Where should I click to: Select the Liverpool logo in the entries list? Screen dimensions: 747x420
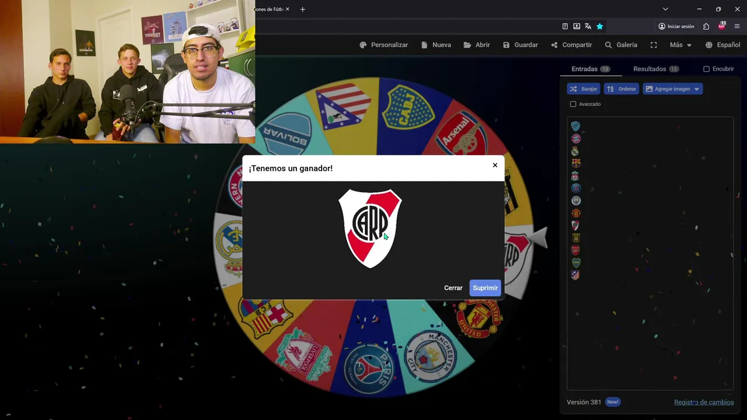coord(575,176)
